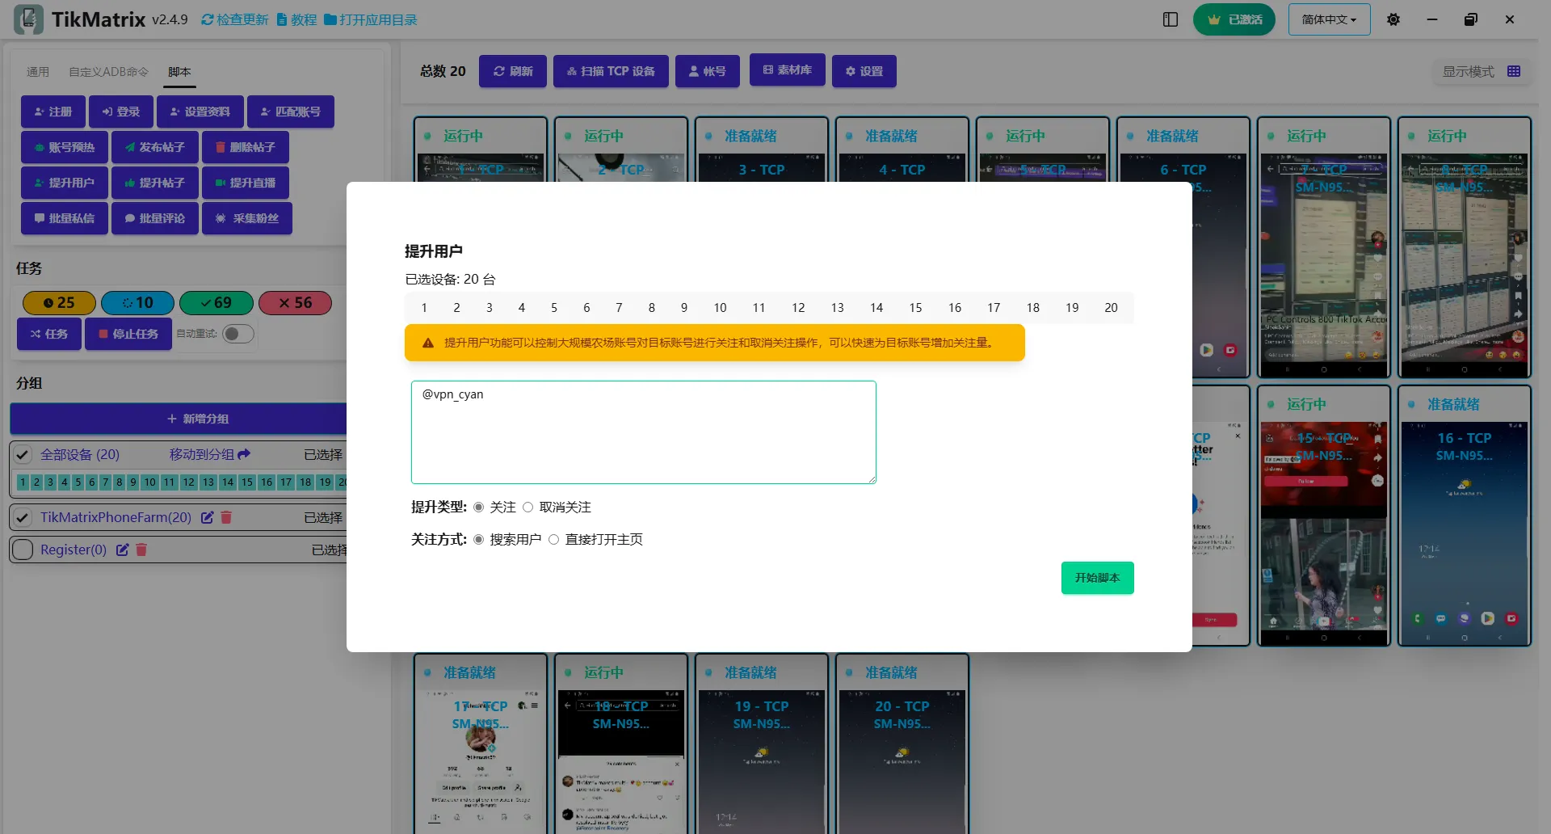1551x834 pixels.
Task: Delete the Register group via trash icon
Action: [x=141, y=550]
